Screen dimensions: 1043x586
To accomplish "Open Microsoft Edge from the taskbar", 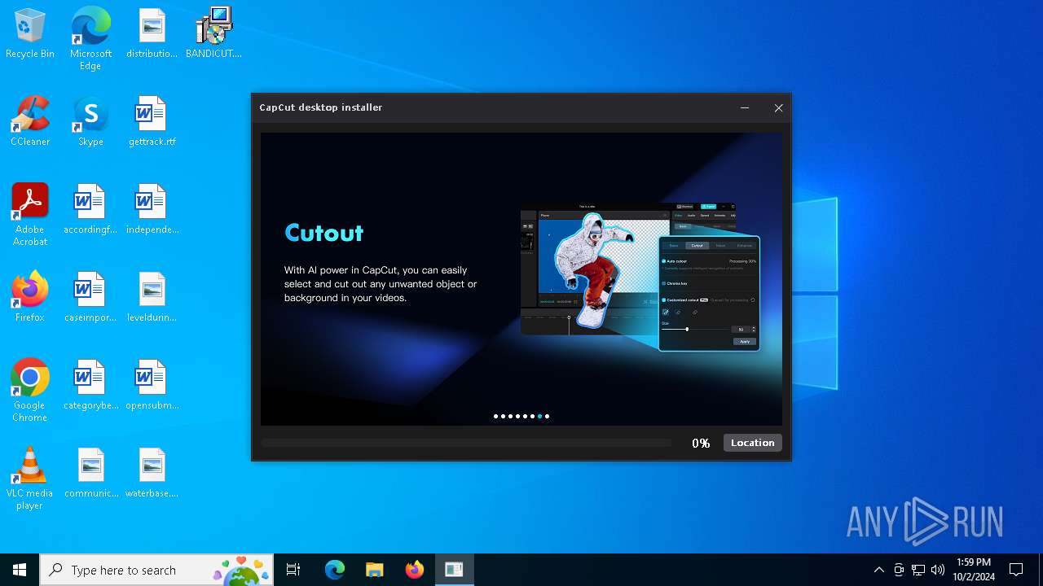I will tap(335, 570).
